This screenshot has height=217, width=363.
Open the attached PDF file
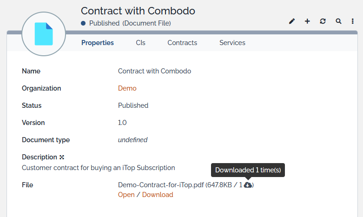126,195
